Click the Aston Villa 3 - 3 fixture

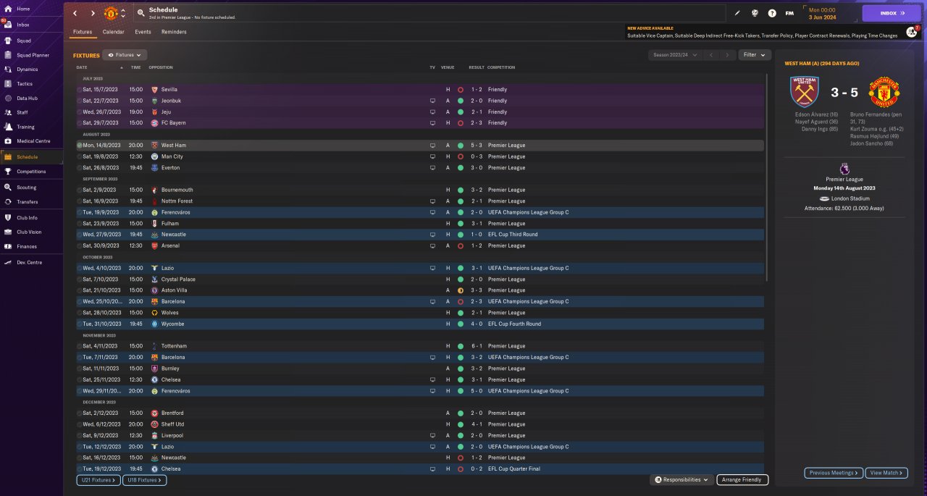point(419,290)
